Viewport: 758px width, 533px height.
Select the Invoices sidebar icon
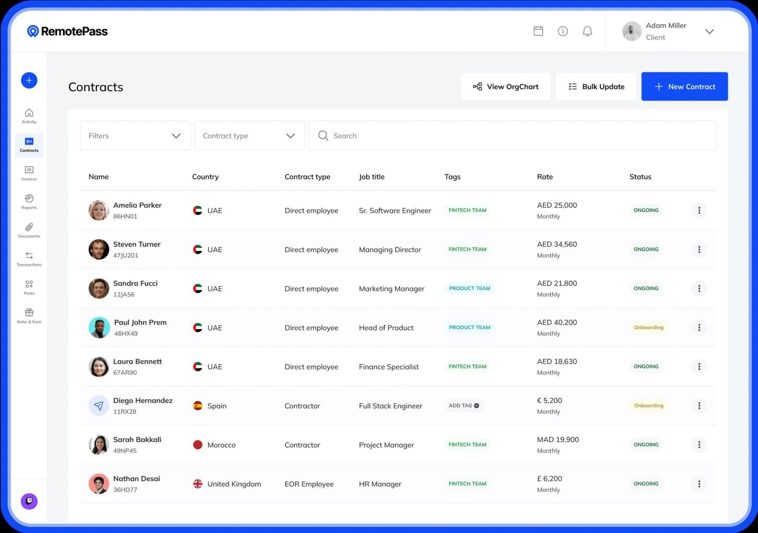click(x=29, y=174)
